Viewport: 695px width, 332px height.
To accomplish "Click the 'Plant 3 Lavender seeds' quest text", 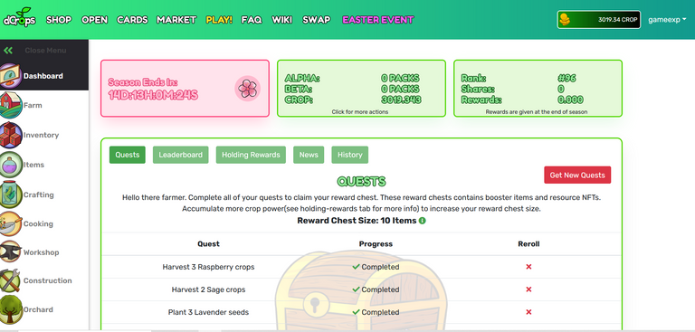I will 208,312.
